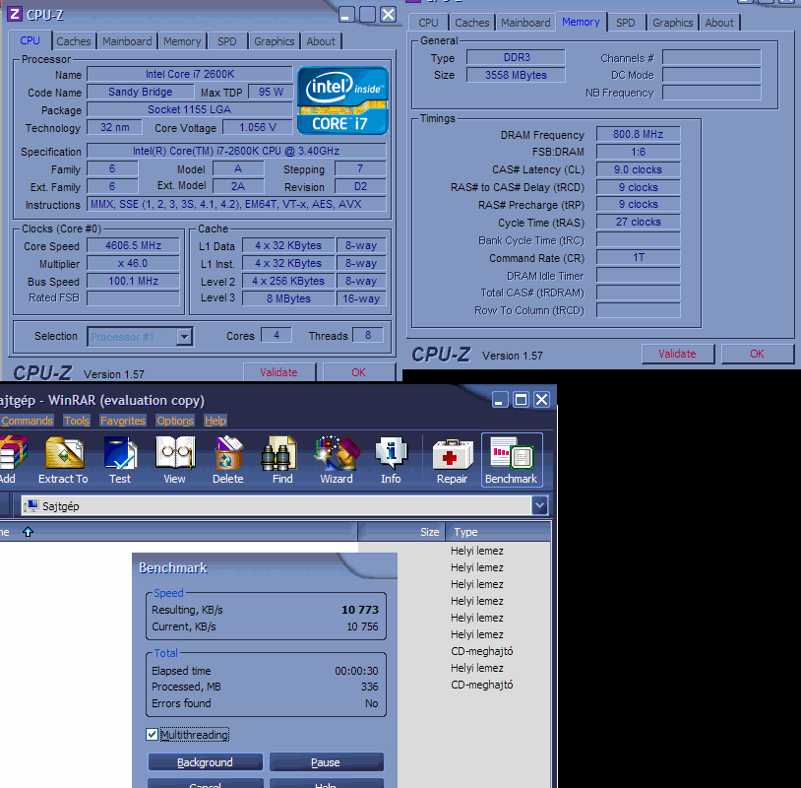
Task: Expand the WinRAR address bar dropdown arrow
Action: pos(539,505)
